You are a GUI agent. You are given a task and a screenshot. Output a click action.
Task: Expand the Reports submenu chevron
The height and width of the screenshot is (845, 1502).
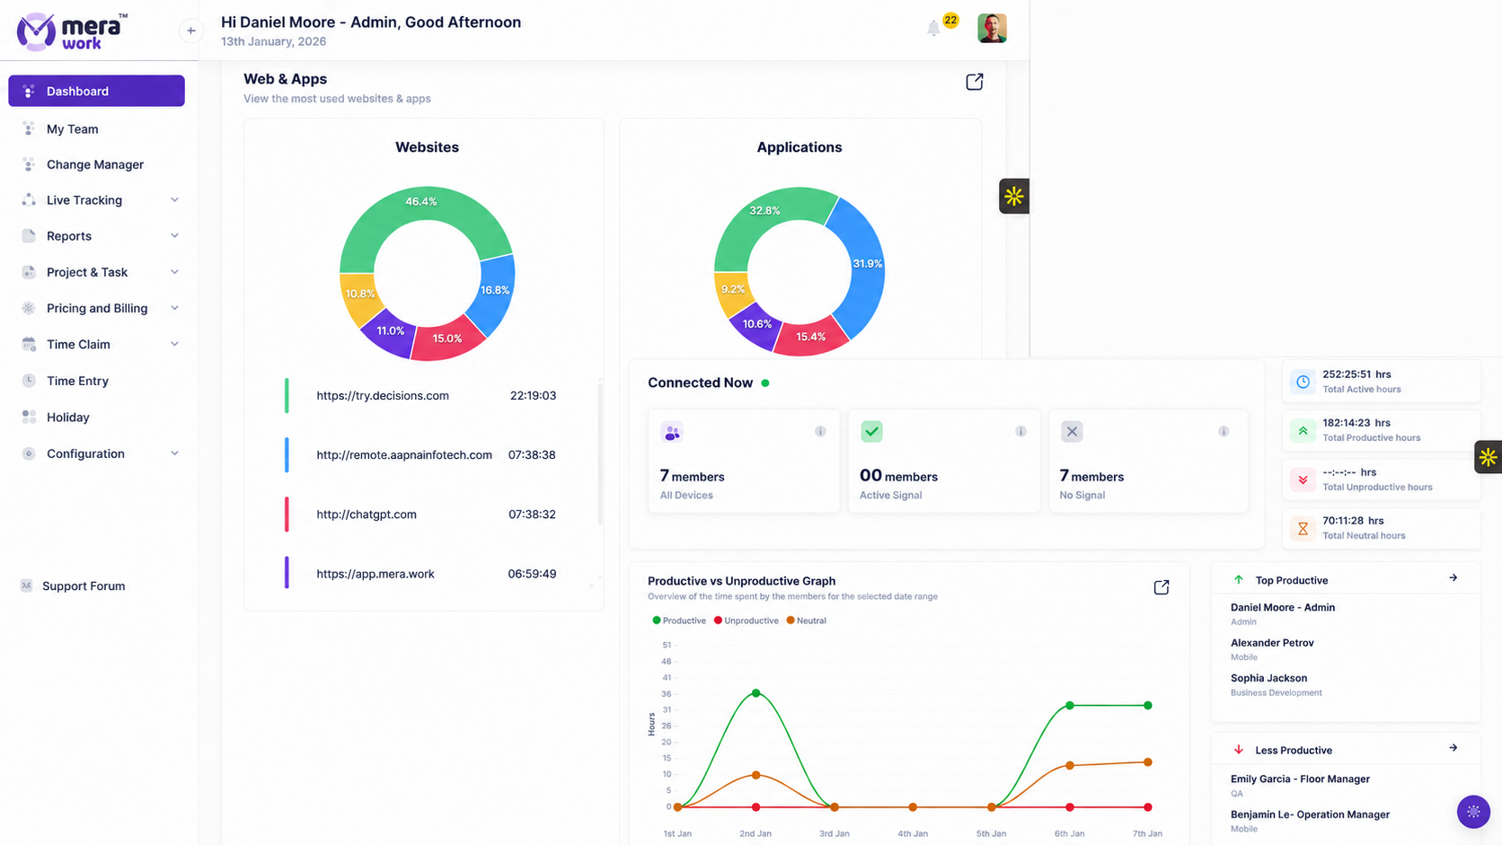coord(174,236)
